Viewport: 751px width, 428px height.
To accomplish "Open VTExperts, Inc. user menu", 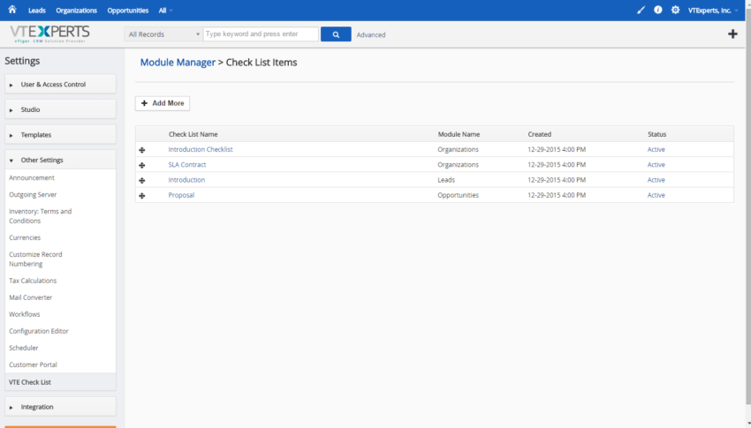I will (713, 11).
